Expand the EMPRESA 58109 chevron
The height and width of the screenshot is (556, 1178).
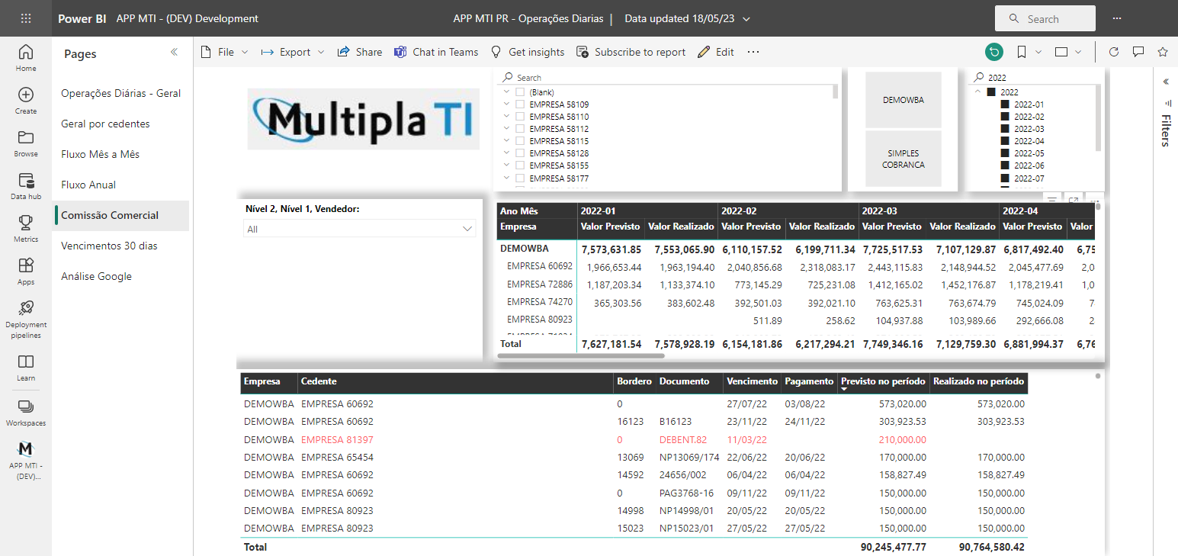(x=506, y=104)
